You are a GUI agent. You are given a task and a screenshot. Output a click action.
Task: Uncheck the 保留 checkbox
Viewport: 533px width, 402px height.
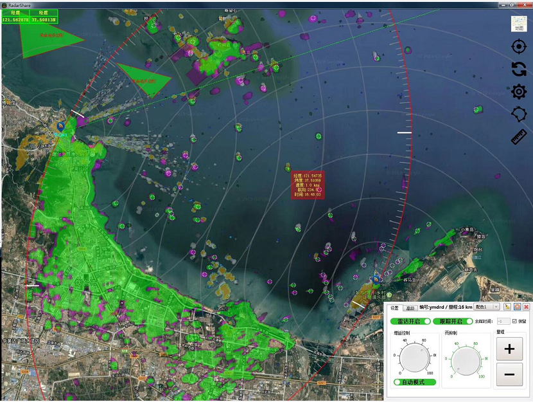(x=514, y=321)
